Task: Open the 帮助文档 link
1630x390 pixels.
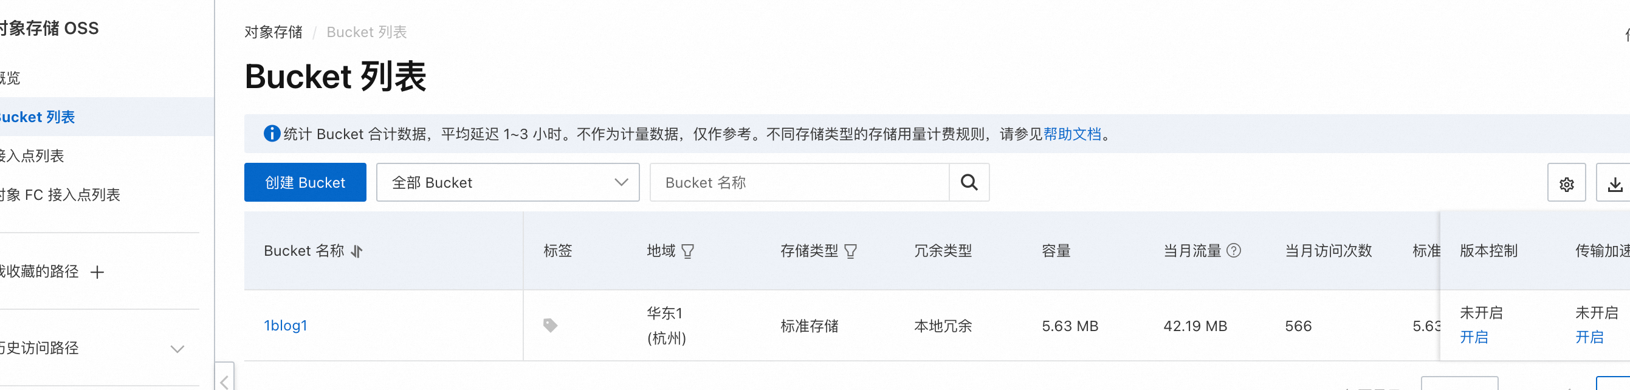Action: click(x=1072, y=134)
